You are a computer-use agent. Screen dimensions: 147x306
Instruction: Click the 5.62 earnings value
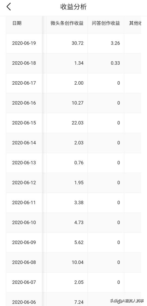point(79,242)
